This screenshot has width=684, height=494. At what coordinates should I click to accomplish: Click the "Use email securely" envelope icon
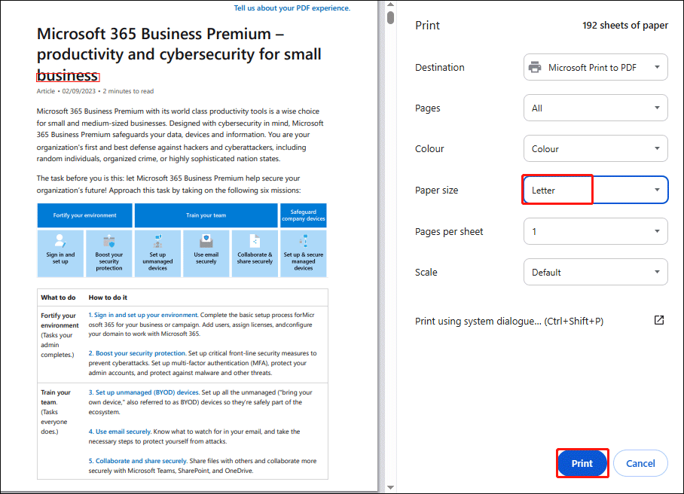click(x=206, y=241)
